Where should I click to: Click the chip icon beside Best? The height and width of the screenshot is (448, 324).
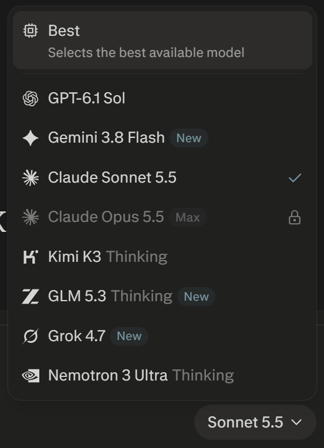coord(31,31)
